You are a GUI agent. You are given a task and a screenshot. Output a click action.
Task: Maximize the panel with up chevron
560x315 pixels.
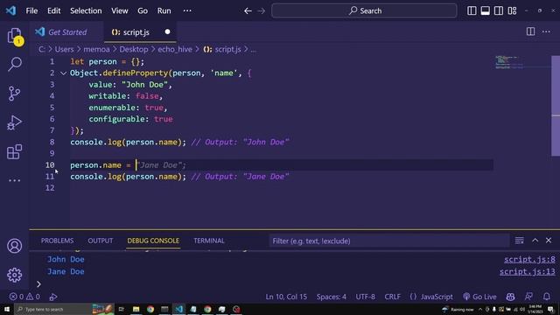pyautogui.click(x=535, y=241)
